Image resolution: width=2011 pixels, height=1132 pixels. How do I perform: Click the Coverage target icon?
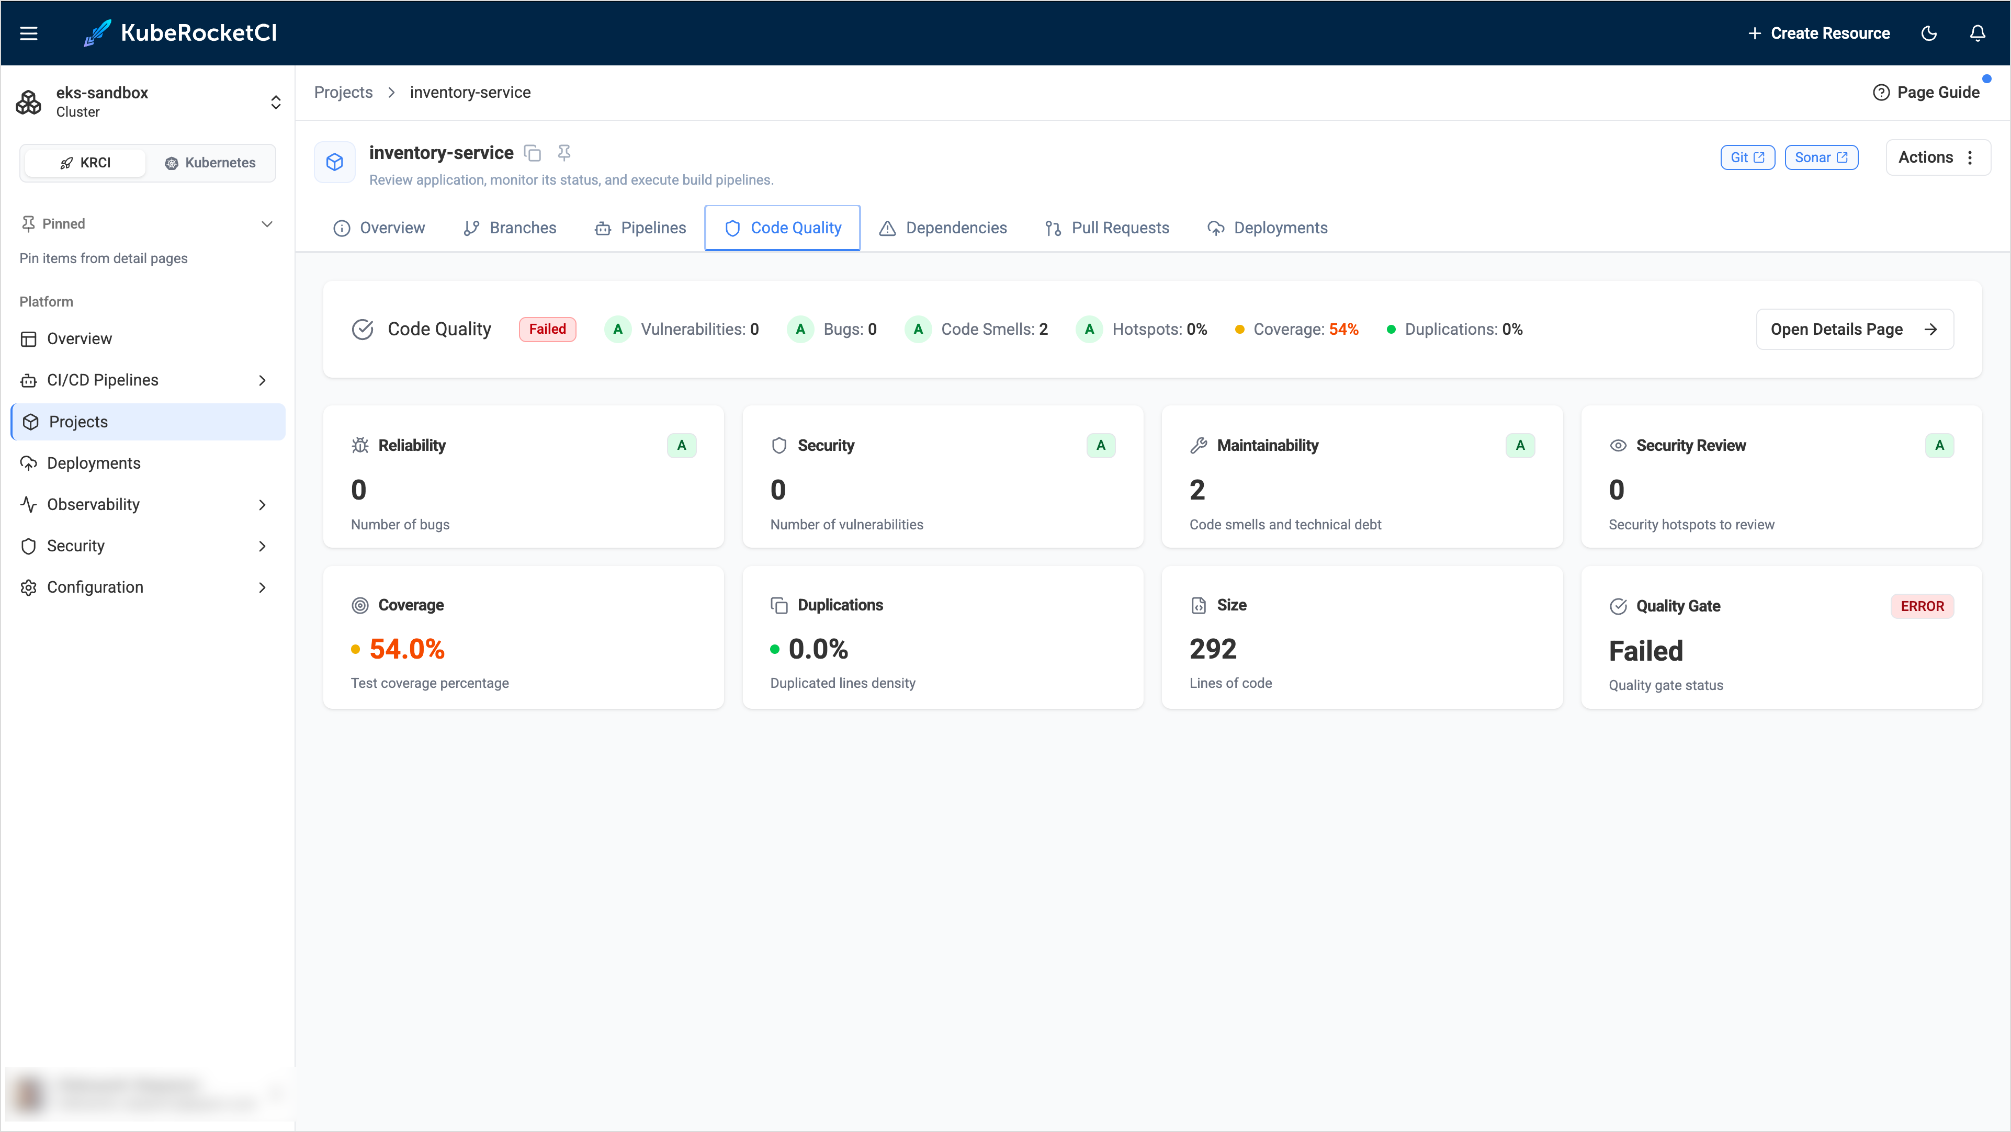point(360,605)
